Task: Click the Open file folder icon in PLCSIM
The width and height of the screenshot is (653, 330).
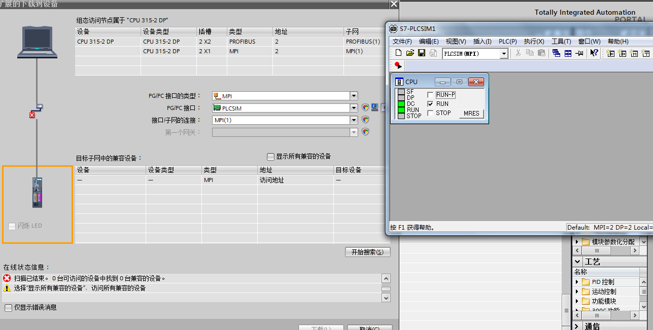Action: coord(410,53)
